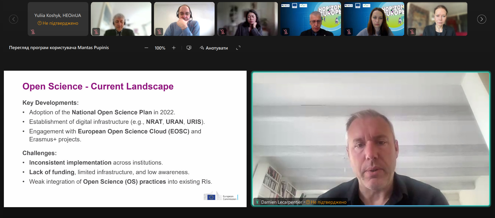Click muted mic icon on dark-haired woman video
The width and height of the screenshot is (495, 218).
(x=222, y=32)
